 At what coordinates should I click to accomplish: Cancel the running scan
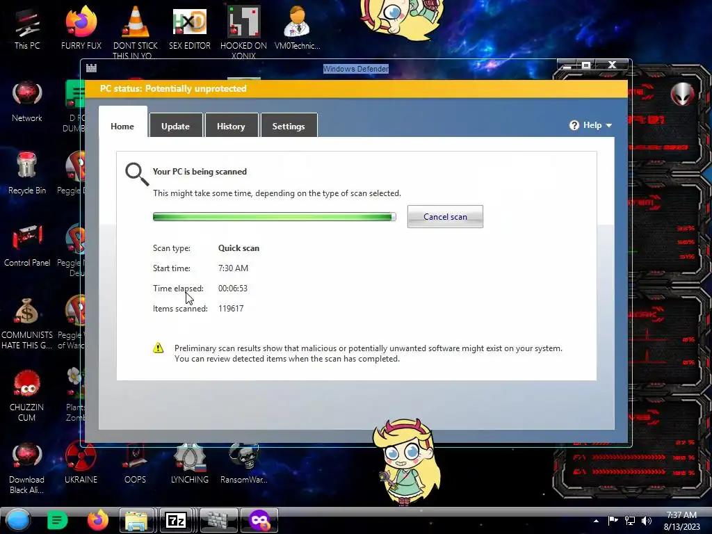pyautogui.click(x=445, y=217)
